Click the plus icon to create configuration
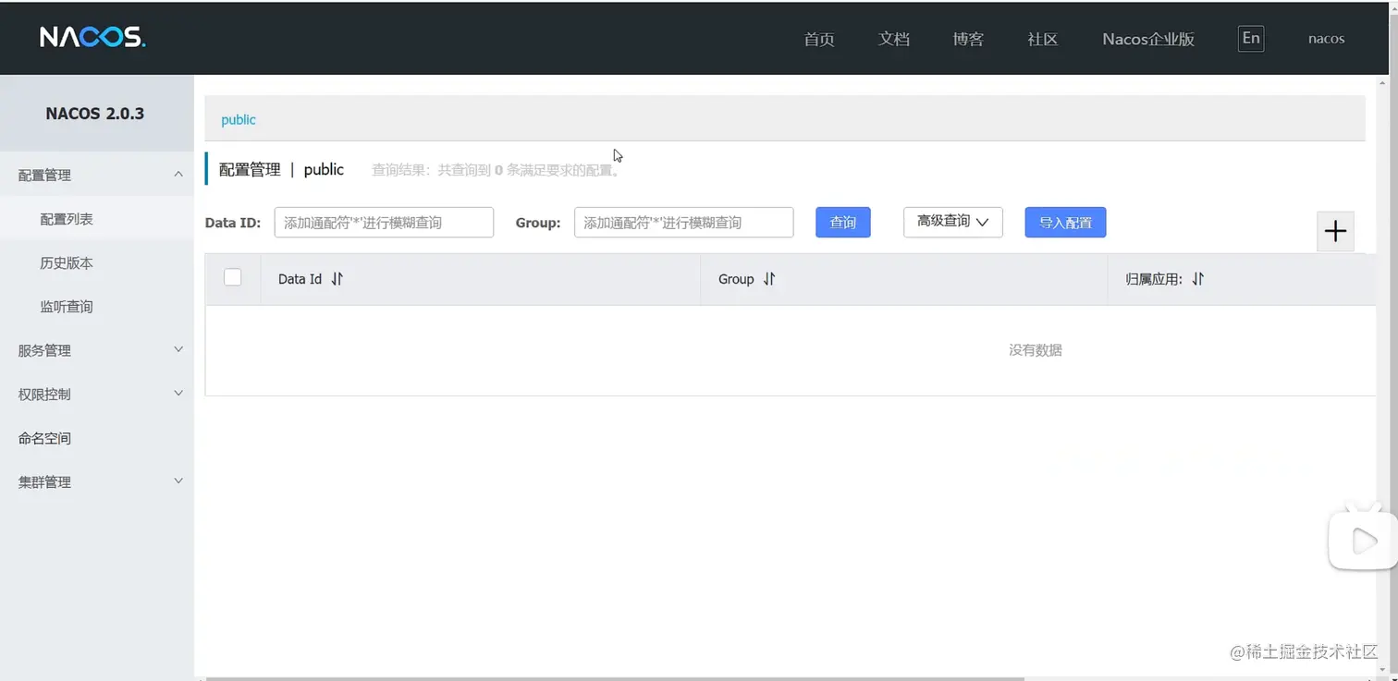Image resolution: width=1398 pixels, height=681 pixels. pyautogui.click(x=1335, y=231)
